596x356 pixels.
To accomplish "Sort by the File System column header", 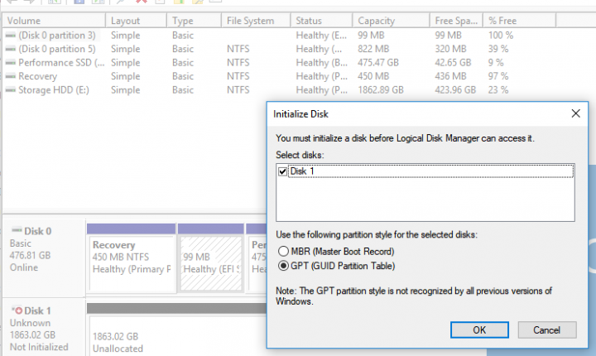I will pyautogui.click(x=256, y=21).
